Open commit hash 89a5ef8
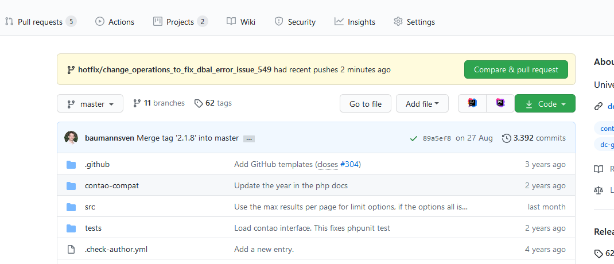Screen dimensions: 614x264 click(437, 138)
